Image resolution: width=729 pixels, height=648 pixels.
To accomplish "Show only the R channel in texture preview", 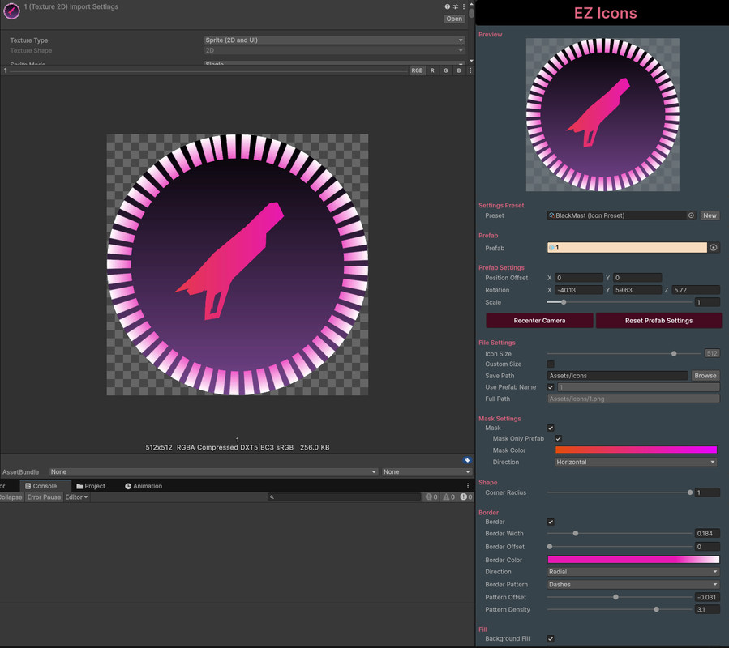I will (433, 70).
